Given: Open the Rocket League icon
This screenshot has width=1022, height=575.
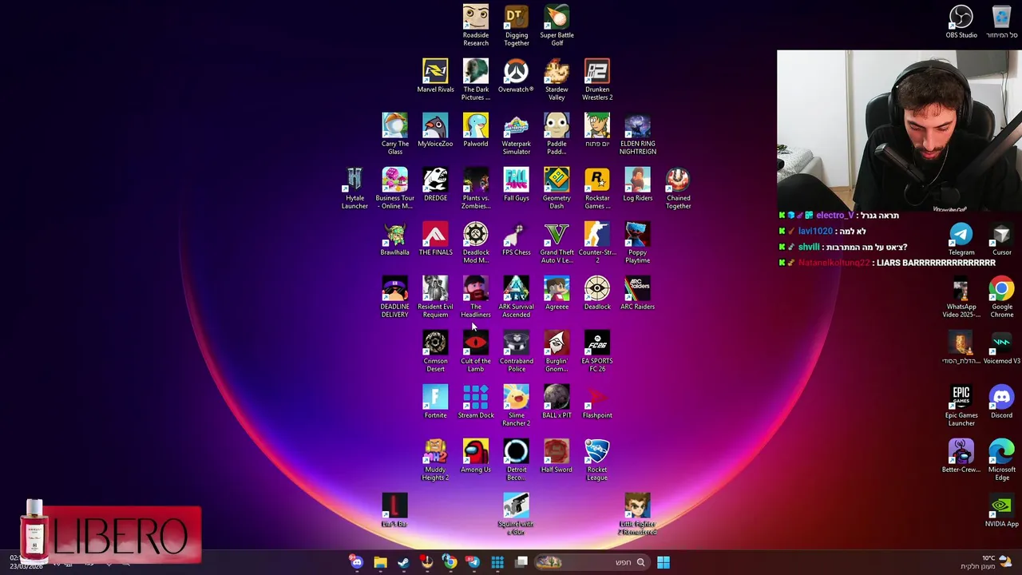Looking at the screenshot, I should (597, 460).
